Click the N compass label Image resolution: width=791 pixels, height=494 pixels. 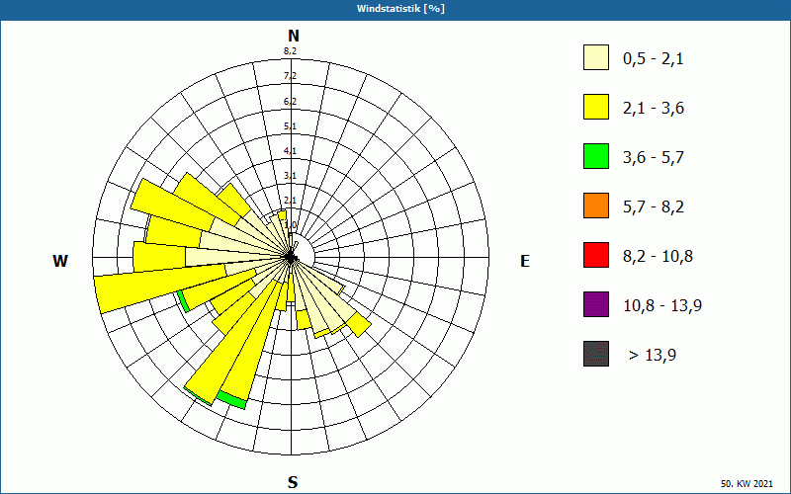[x=293, y=36]
